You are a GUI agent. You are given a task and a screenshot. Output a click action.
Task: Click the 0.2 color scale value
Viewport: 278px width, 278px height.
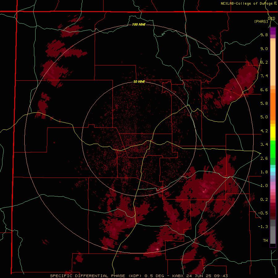point(264,200)
